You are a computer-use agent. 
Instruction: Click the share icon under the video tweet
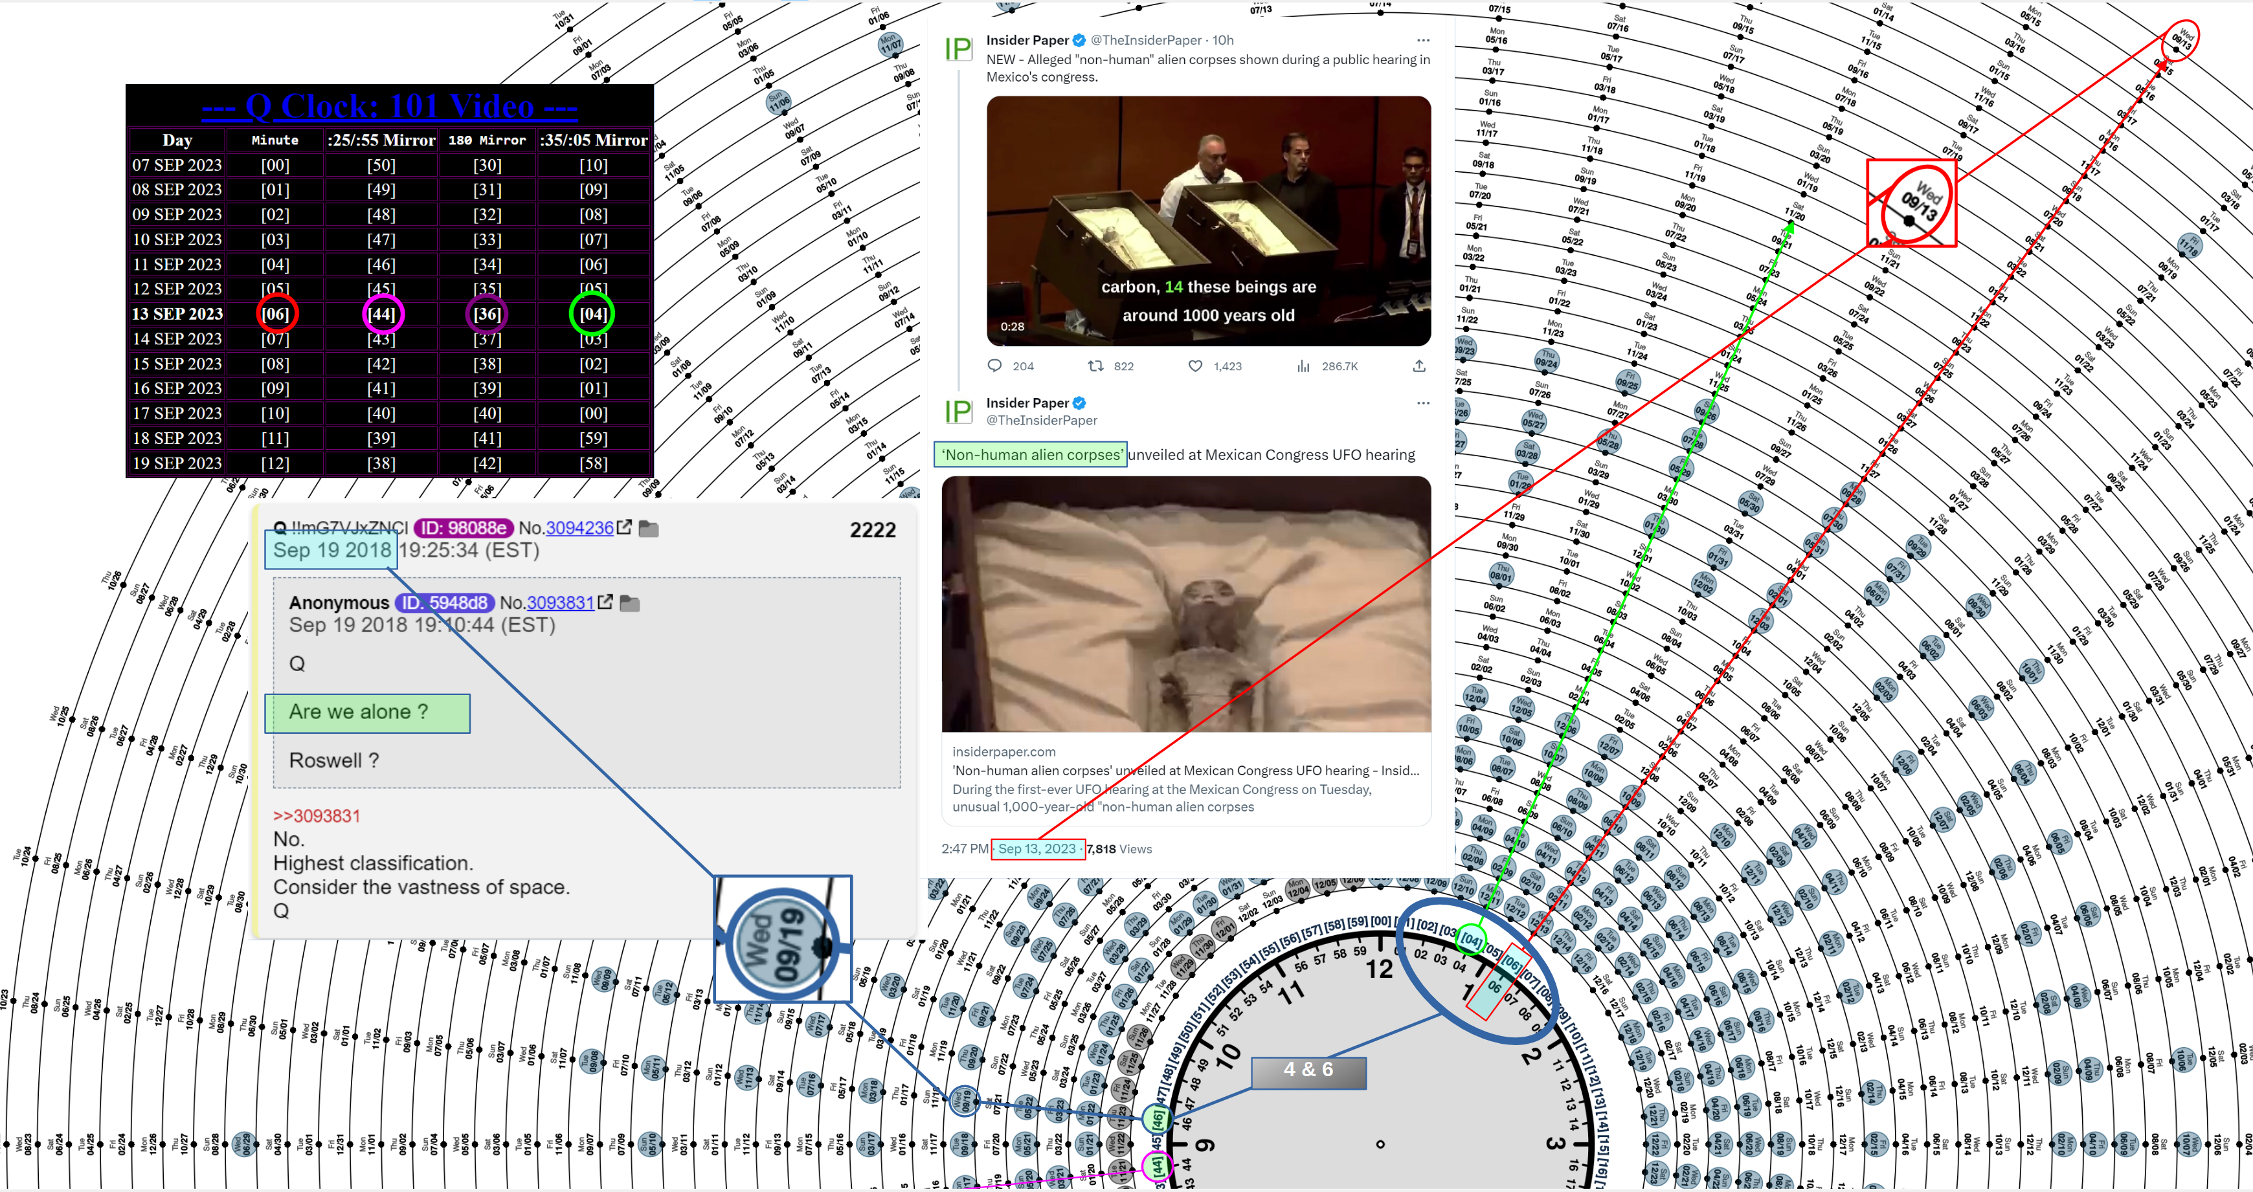(1418, 366)
